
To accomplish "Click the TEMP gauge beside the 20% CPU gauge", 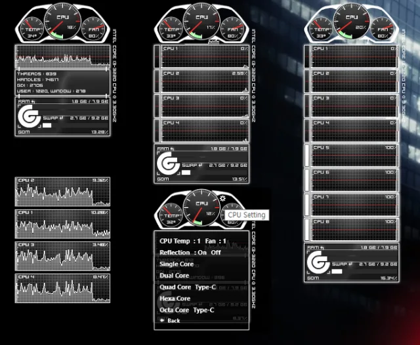I will click(321, 29).
